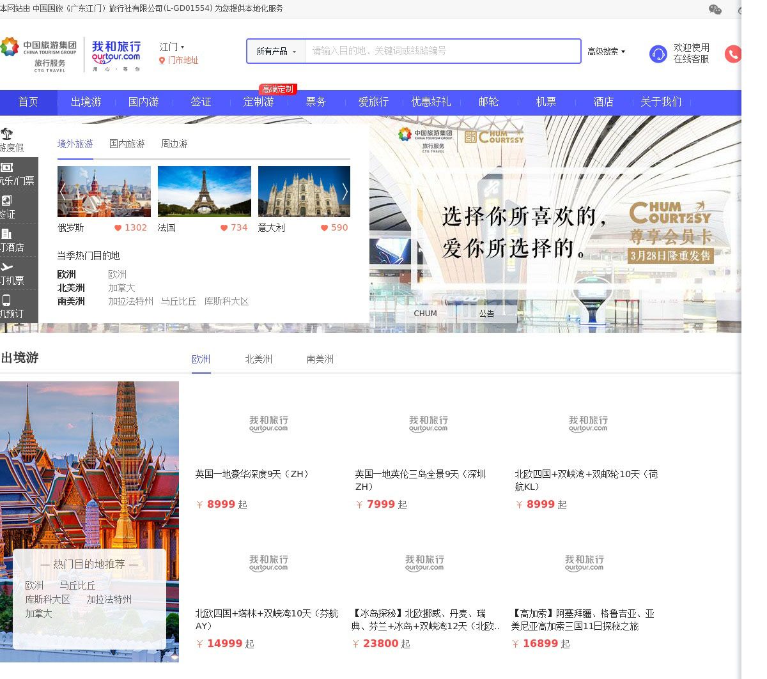Show next destinations with right carousel arrow
The height and width of the screenshot is (679, 767).
[345, 191]
